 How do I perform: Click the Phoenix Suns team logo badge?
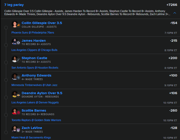(x=18, y=25)
